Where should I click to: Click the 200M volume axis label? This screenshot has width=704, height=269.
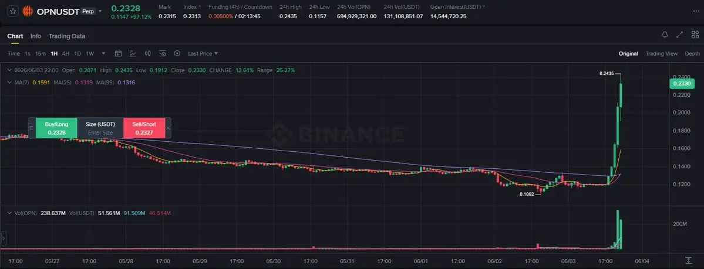(680, 224)
